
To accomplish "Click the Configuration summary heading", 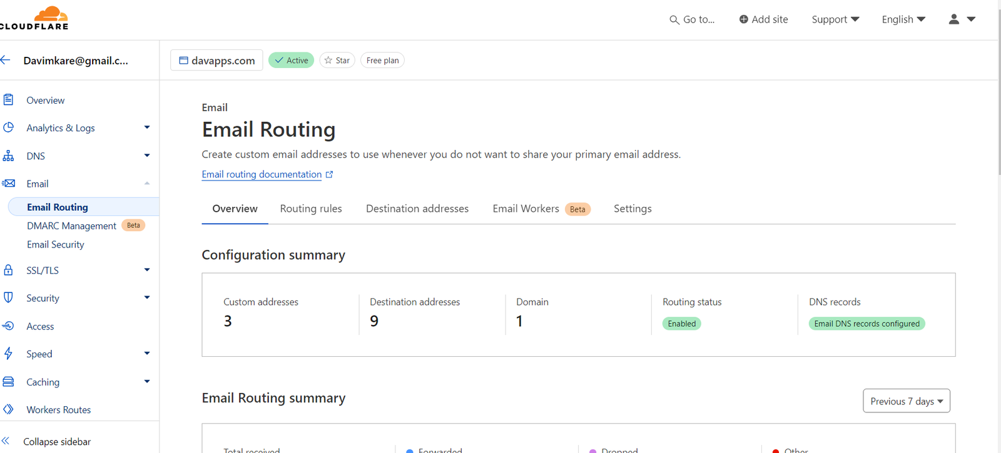I will [x=273, y=255].
